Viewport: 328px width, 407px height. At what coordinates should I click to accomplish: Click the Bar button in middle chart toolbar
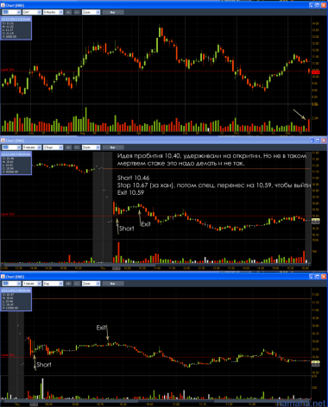click(x=113, y=147)
